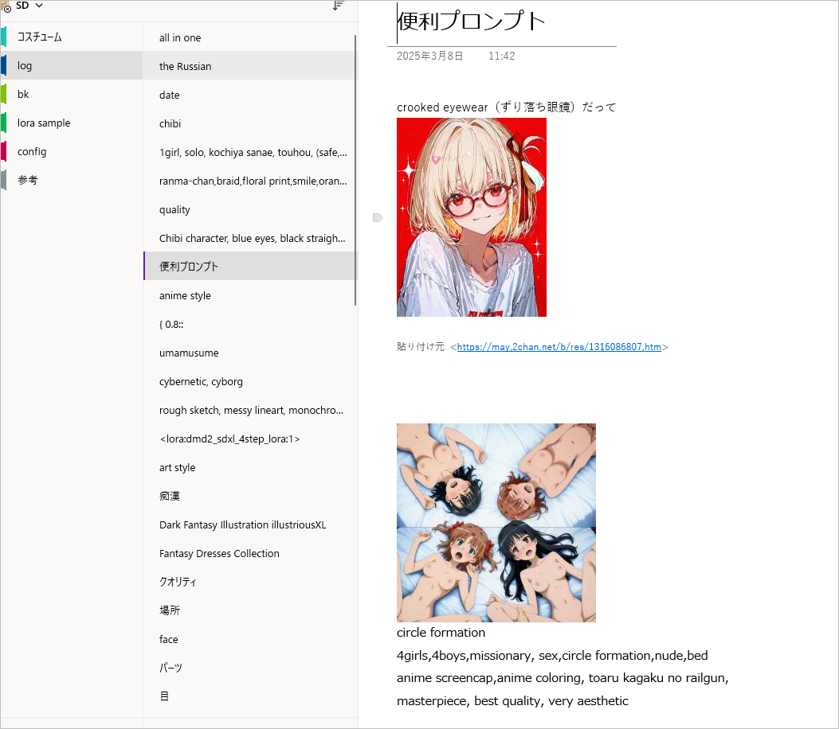The height and width of the screenshot is (729, 839).
Task: Click the notebook icon beside SD
Action: point(6,6)
